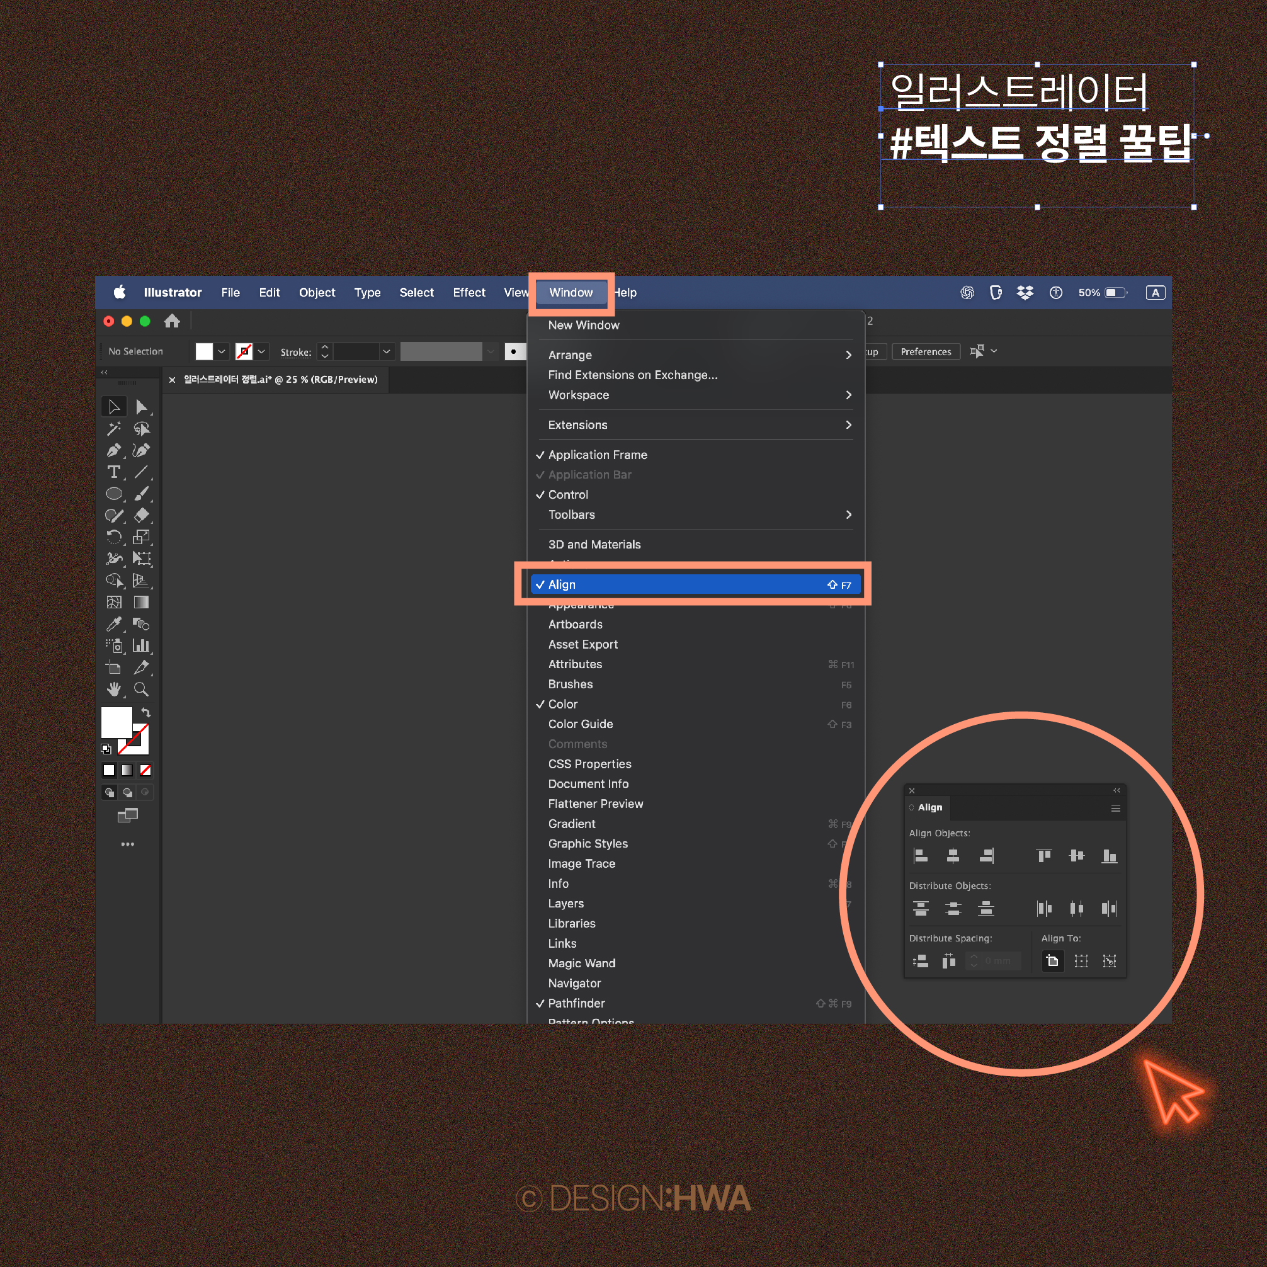Open the fill color dropdown arrow
1267x1267 pixels.
click(x=222, y=351)
